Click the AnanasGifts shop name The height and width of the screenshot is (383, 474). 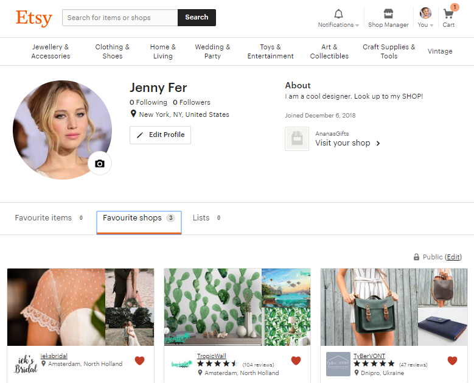(332, 133)
